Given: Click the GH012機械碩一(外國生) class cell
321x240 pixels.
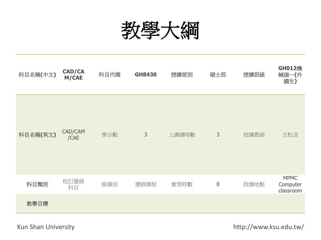Looking at the screenshot, I should click(x=290, y=75).
